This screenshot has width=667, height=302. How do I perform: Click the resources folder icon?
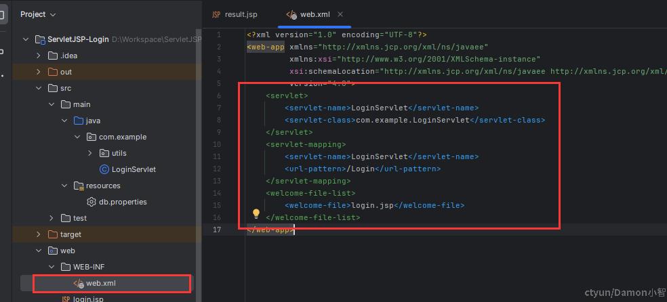point(78,186)
